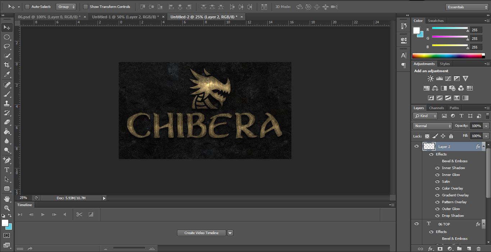
Task: Open the Kind filter dropdown
Action: pos(425,116)
